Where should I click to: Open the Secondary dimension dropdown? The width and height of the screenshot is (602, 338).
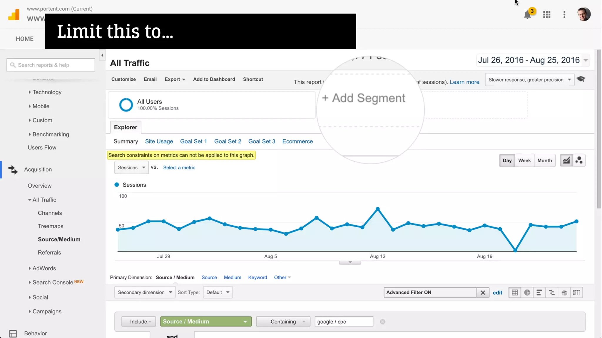coord(145,293)
